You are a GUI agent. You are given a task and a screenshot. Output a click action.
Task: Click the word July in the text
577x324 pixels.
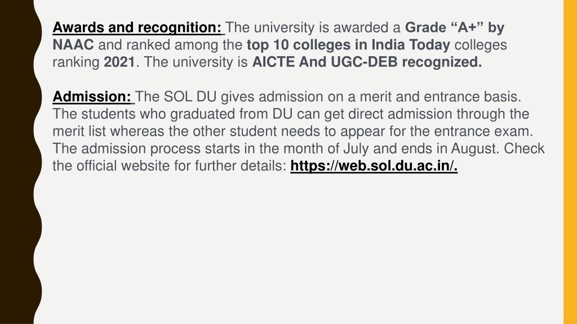[x=356, y=148]
